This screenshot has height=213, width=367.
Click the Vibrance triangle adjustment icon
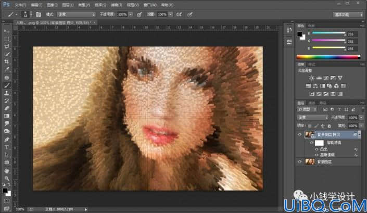click(340, 78)
